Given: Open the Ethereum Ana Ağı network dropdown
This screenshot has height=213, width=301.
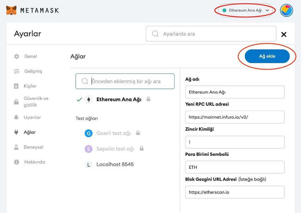Looking at the screenshot, I should 245,10.
